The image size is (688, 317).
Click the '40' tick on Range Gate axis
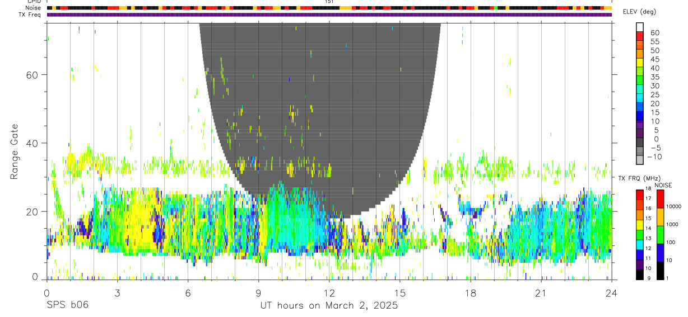(33, 143)
